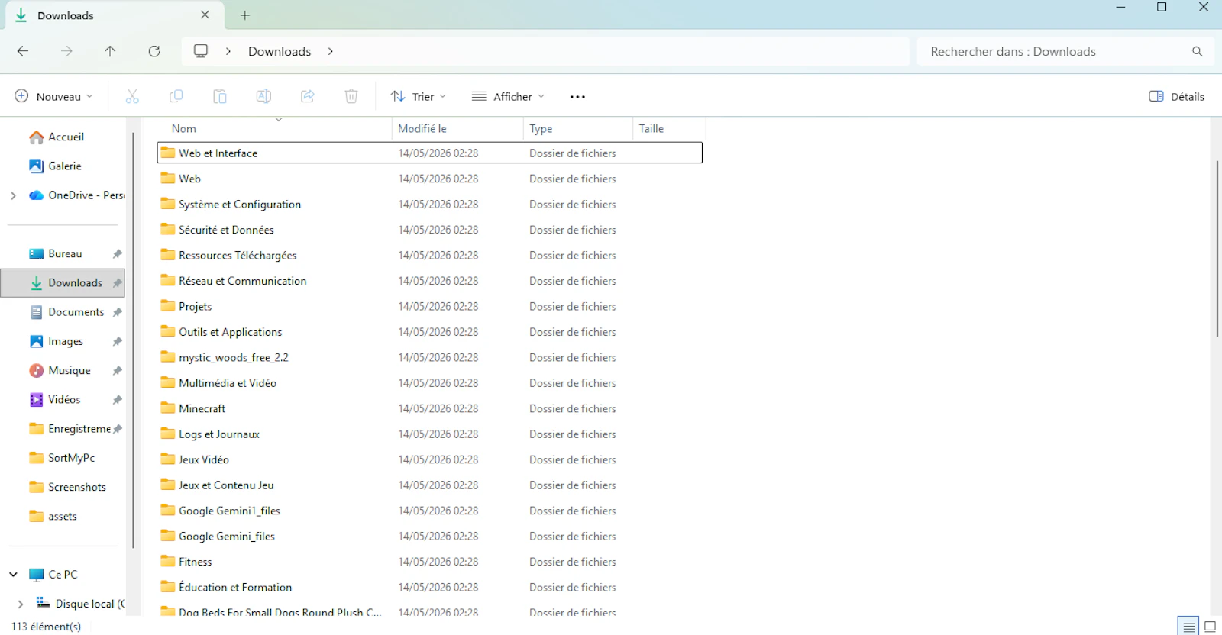Select the Minecraft folder
Screen dimensions: 1222x635
click(429, 409)
